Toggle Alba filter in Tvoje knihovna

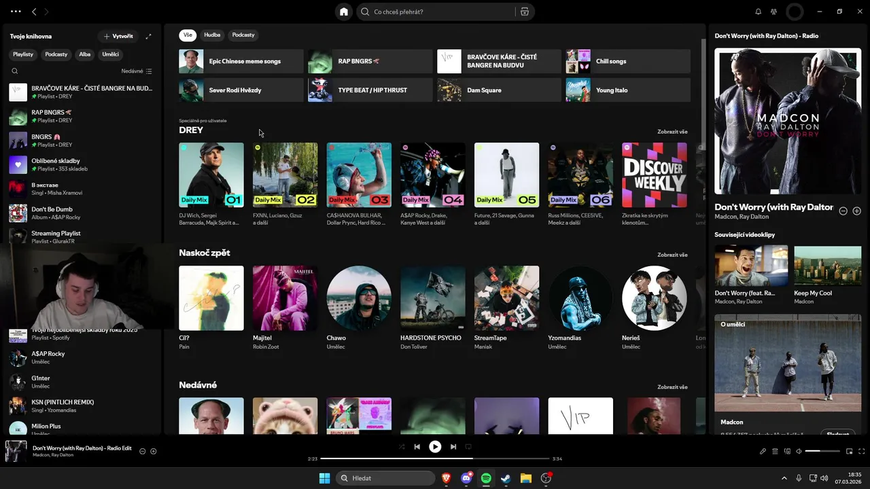[84, 54]
